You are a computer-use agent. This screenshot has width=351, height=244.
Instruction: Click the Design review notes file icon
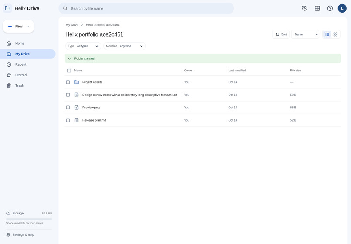77,95
